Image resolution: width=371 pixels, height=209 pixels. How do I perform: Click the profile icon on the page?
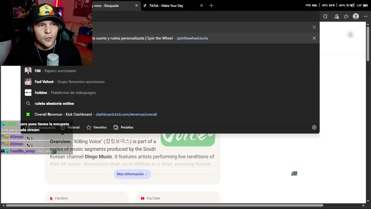[350, 35]
